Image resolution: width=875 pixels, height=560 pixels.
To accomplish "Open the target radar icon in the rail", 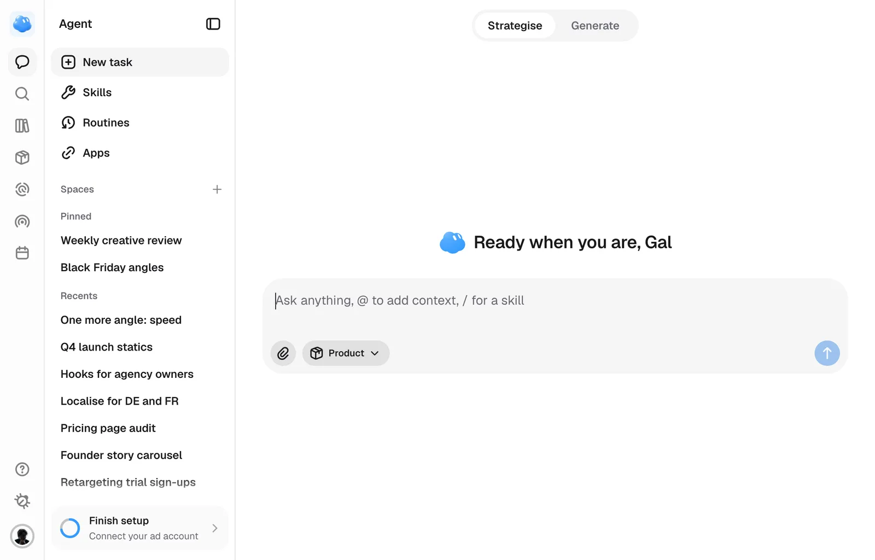I will coord(22,189).
